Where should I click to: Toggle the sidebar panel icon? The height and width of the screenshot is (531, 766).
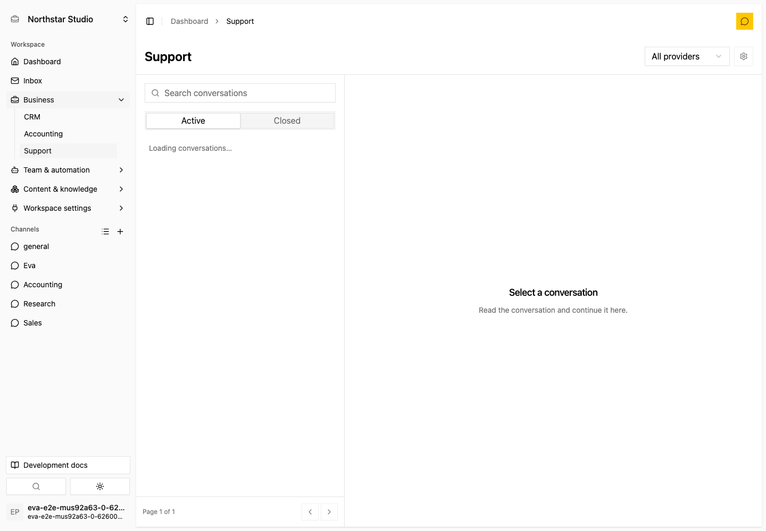(x=150, y=21)
